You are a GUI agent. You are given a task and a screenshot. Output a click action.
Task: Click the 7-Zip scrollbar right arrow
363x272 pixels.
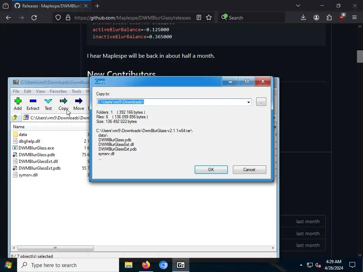[273, 248]
